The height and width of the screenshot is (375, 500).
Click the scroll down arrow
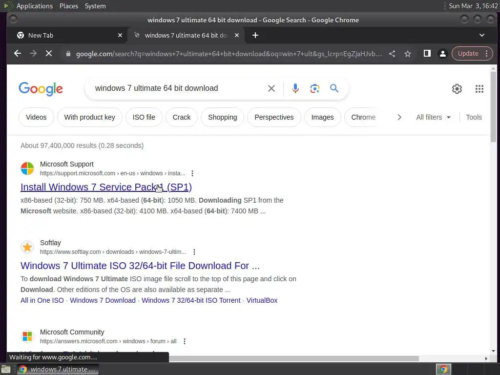tap(493, 351)
